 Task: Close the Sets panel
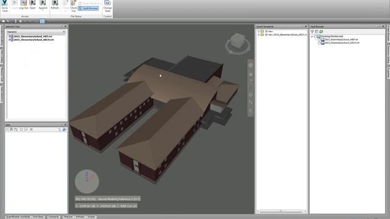(x=65, y=125)
